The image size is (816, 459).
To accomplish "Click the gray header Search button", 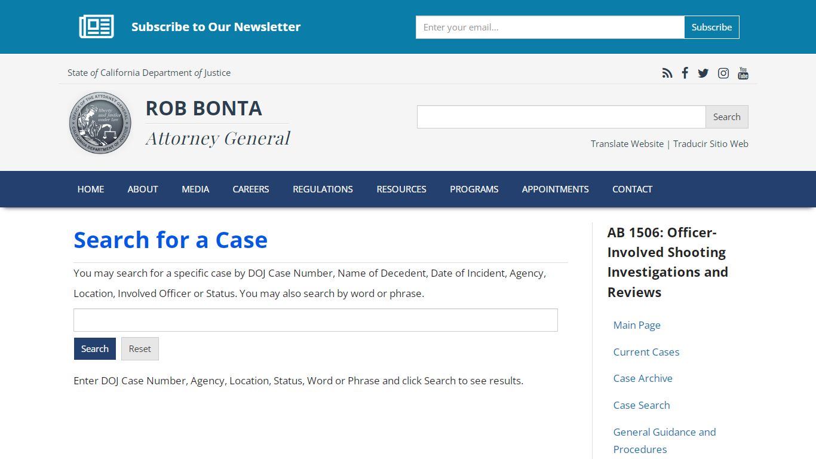I will [726, 117].
